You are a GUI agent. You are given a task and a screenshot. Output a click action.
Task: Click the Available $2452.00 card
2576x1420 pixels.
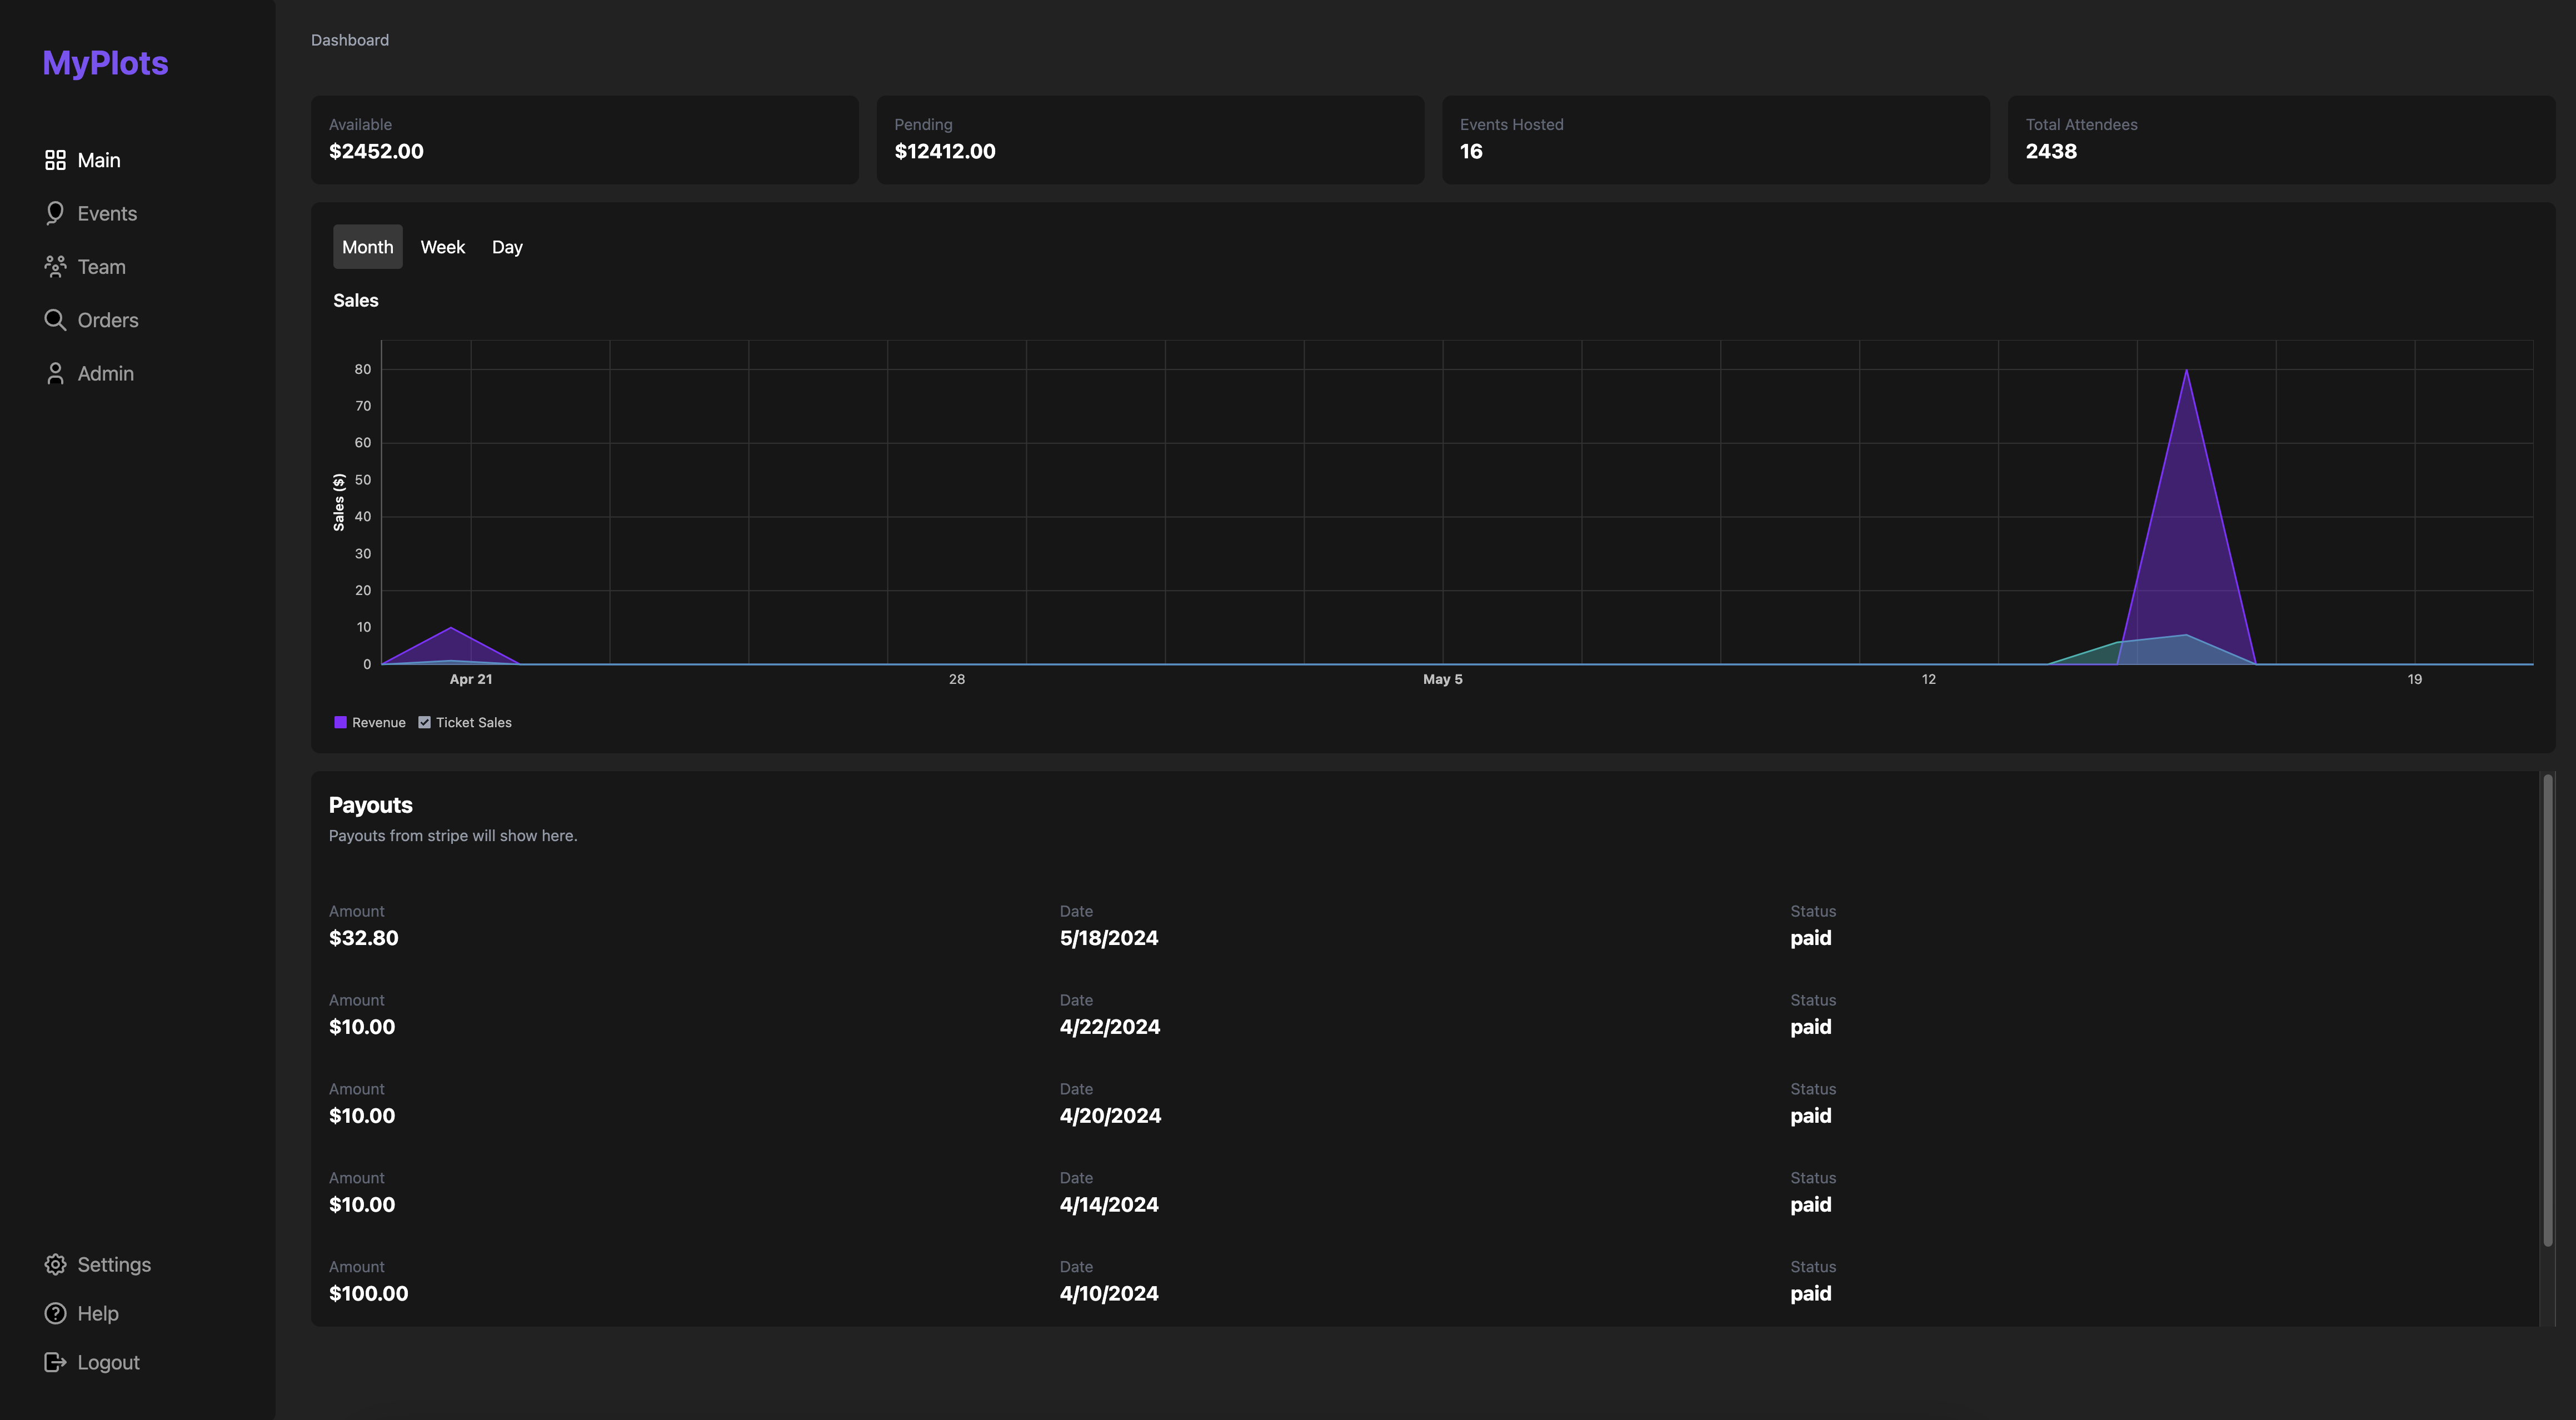585,140
